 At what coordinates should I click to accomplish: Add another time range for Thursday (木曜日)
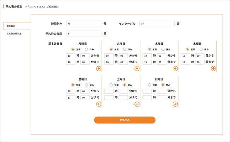(x=213, y=69)
